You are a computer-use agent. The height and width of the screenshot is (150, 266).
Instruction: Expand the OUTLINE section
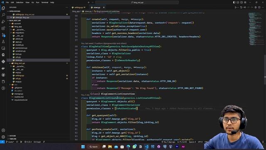tap(38, 136)
